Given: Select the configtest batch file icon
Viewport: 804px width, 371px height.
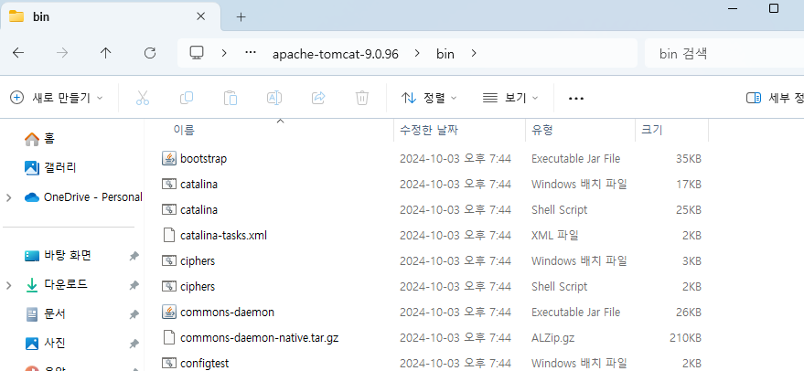Looking at the screenshot, I should click(x=169, y=364).
